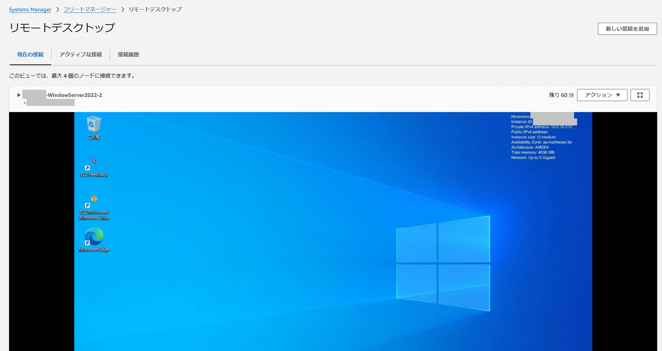
Task: Click the Network: Up to 5 Gigabit line
Action: click(533, 158)
